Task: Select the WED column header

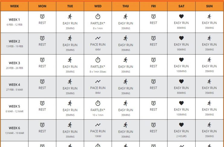Action: point(98,6)
